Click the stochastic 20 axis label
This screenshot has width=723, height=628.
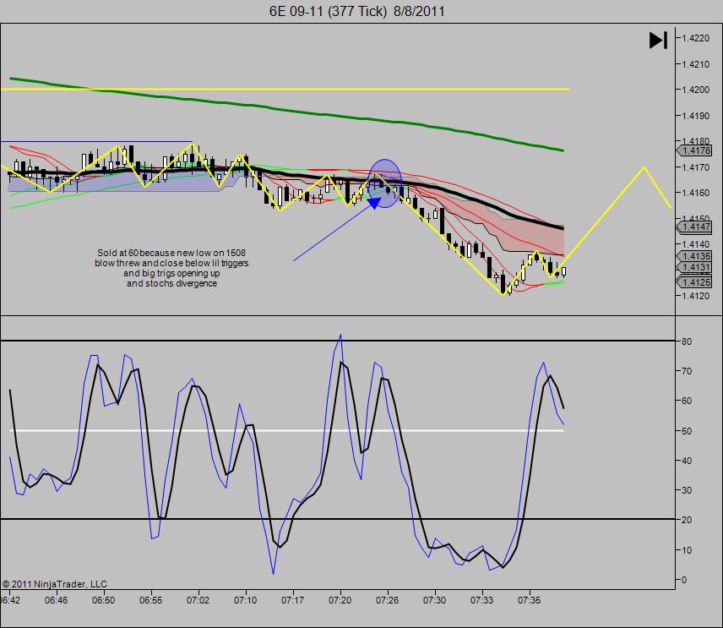coord(687,520)
